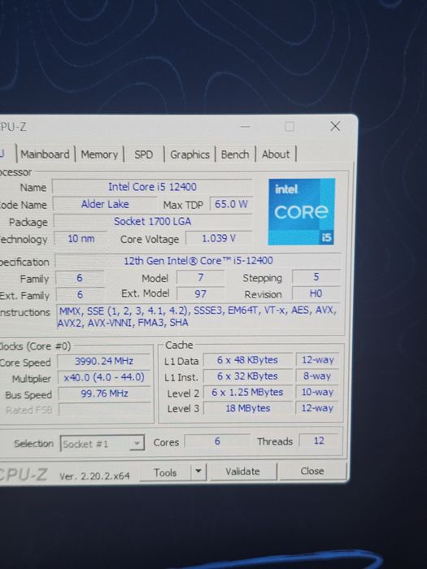Screen dimensions: 427x569
Task: Click the L1 Inst. value 6 x 32 KBytes
Action: pos(247,376)
